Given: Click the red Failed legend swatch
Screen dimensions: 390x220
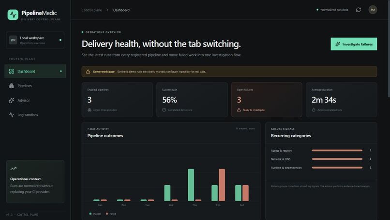Looking at the screenshot, I should 107,214.
